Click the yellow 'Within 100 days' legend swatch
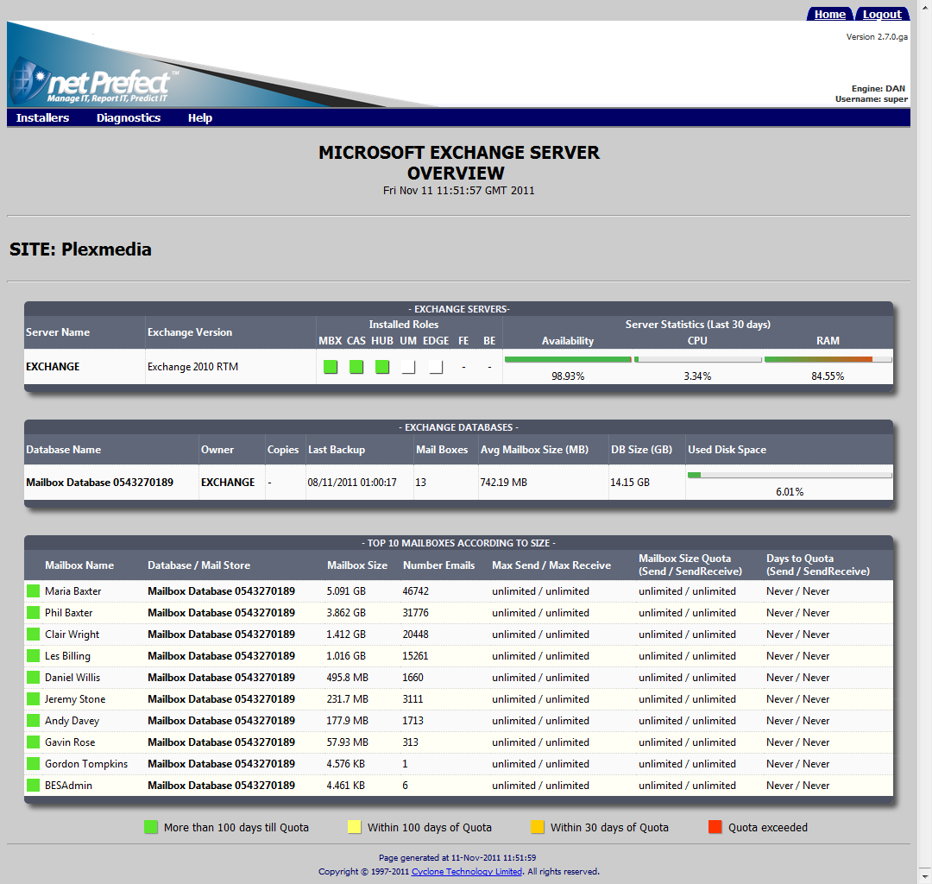 click(355, 827)
